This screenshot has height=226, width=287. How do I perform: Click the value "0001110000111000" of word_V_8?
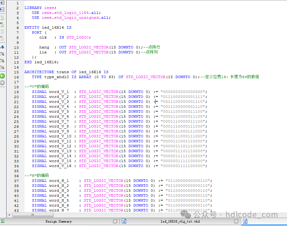click(183, 126)
